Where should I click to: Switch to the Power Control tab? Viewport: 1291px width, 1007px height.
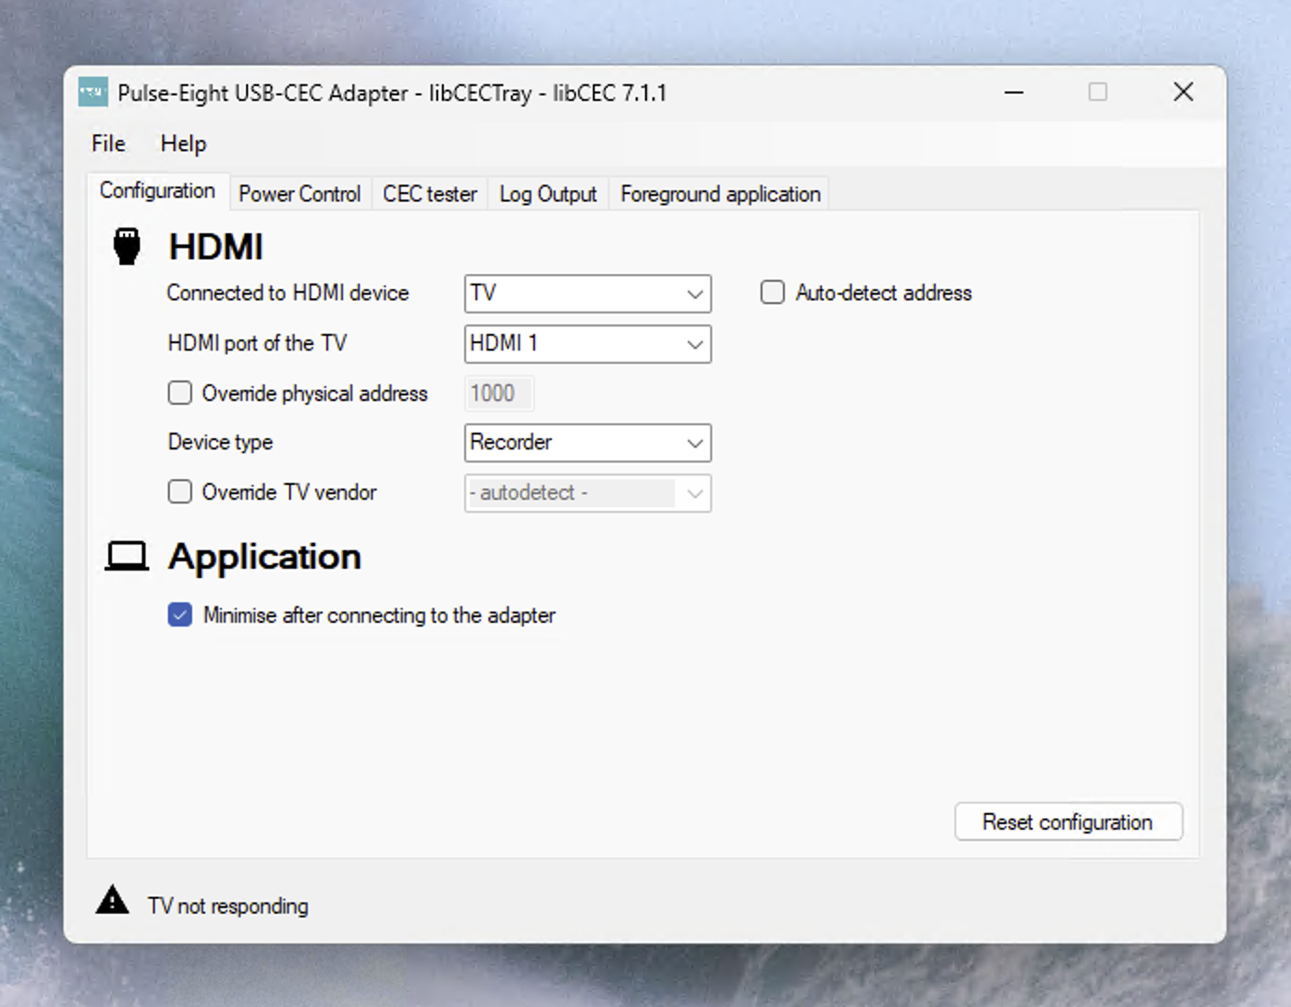pos(299,194)
